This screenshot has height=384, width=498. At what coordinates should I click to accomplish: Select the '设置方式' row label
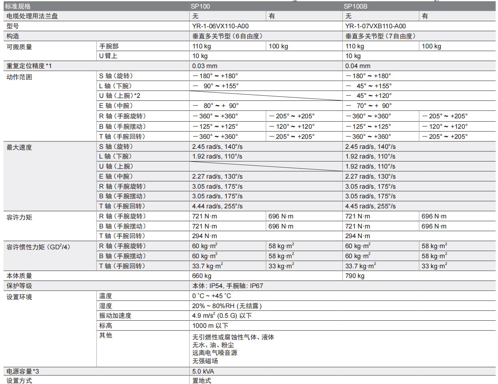pyautogui.click(x=19, y=380)
